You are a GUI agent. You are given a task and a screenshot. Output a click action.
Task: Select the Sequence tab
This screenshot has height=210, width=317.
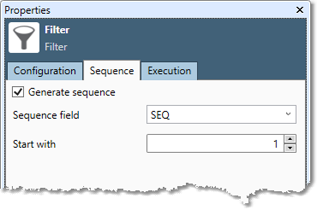(112, 71)
